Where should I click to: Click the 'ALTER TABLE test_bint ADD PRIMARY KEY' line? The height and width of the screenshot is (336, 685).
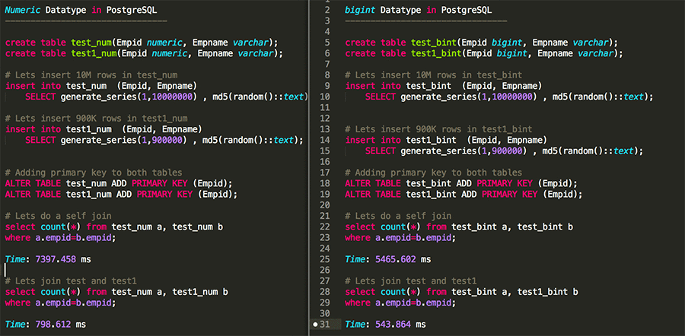tap(461, 183)
